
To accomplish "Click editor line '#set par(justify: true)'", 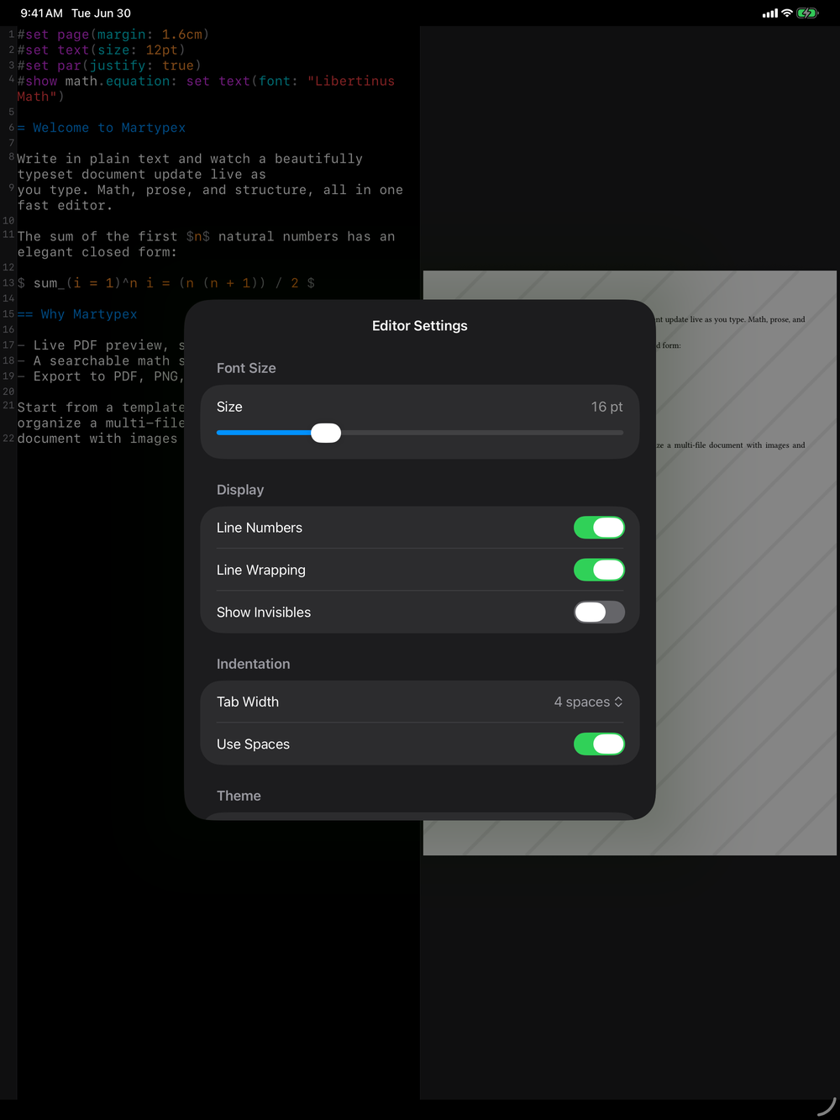I will click(x=109, y=66).
